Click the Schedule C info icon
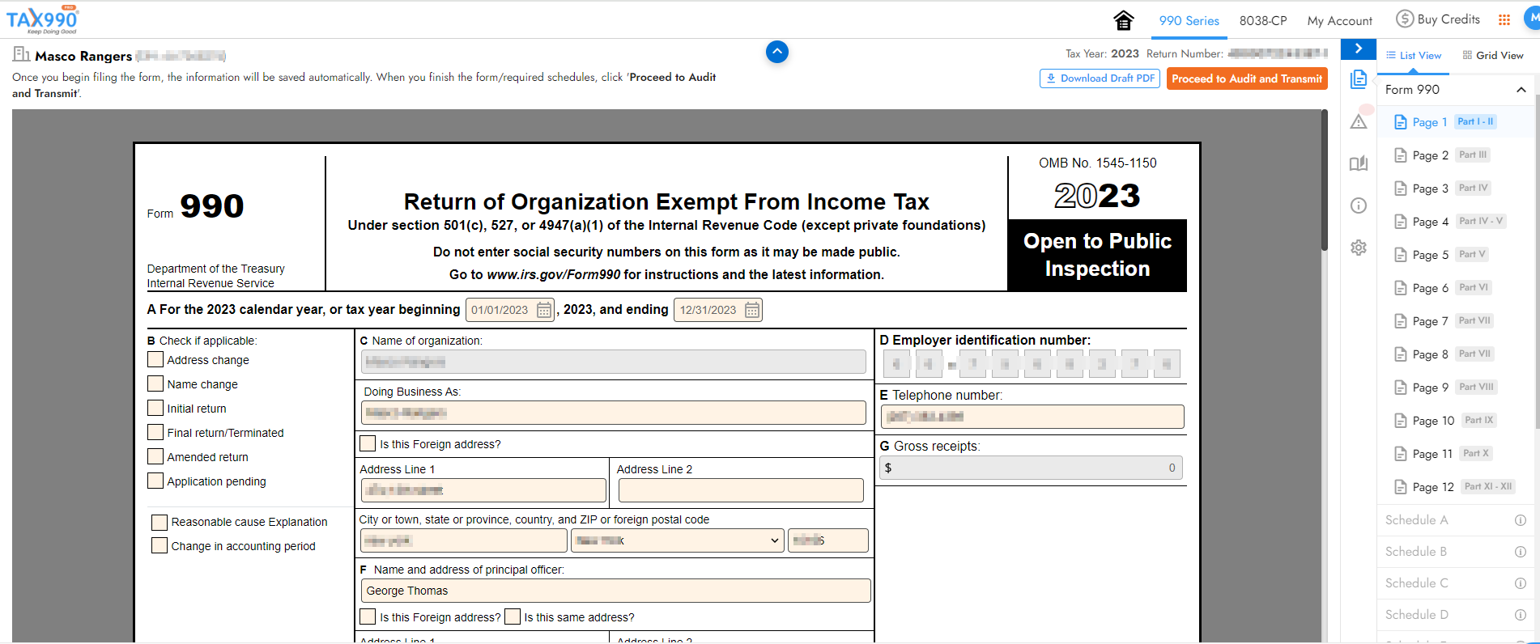This screenshot has height=644, width=1540. tap(1521, 583)
